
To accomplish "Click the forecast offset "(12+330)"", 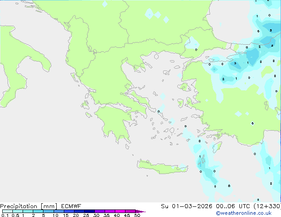I will [x=267, y=206].
